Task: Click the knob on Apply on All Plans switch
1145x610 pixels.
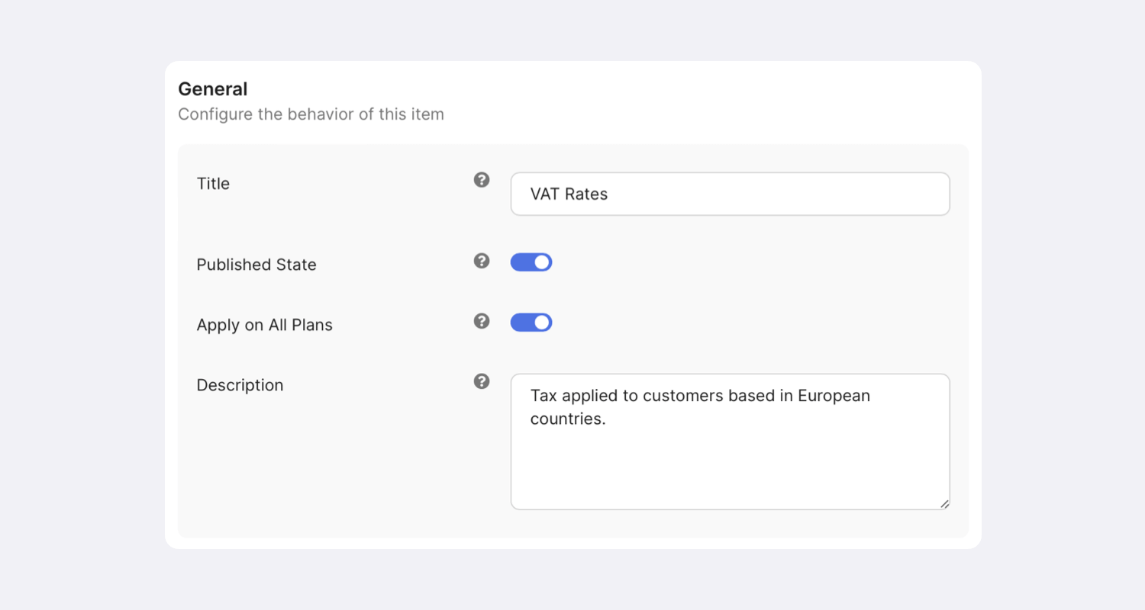Action: coord(542,323)
